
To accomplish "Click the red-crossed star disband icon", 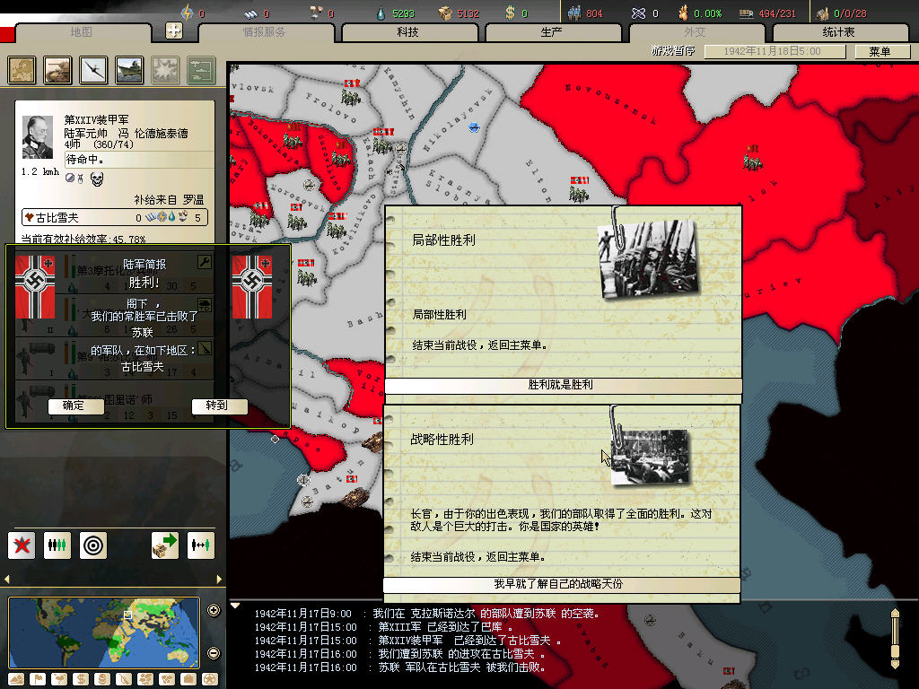I will (x=22, y=545).
